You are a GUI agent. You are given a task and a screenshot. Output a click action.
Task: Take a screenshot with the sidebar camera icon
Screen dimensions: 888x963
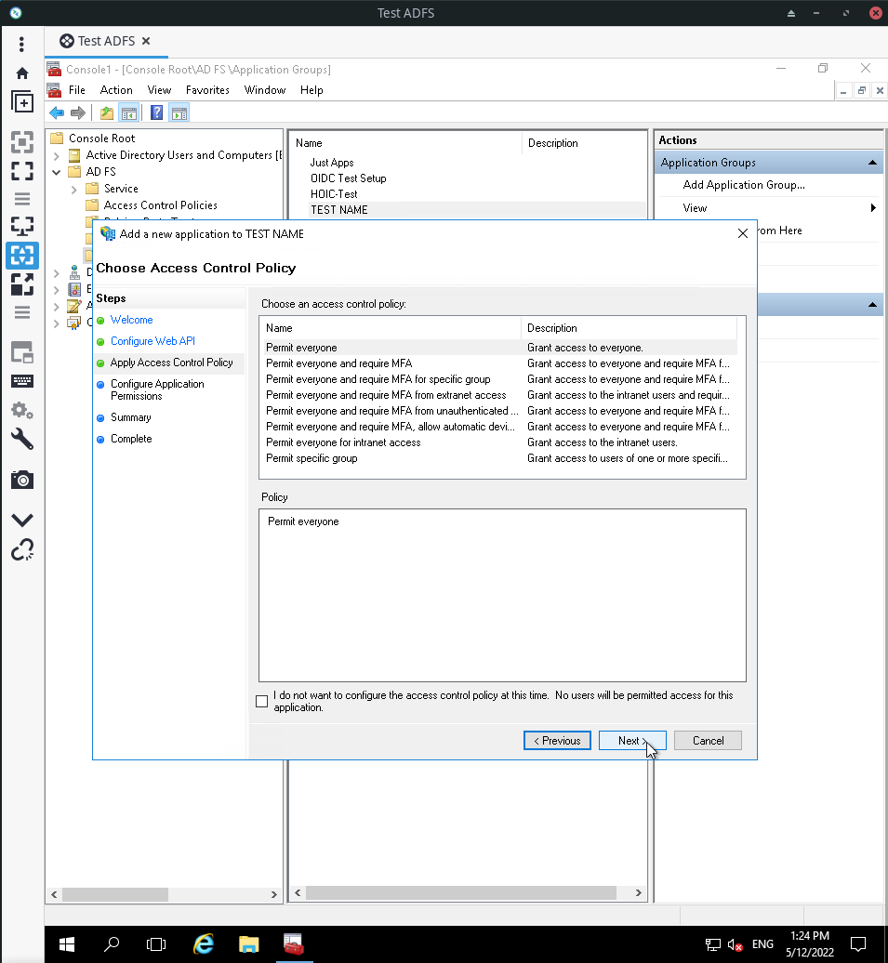coord(22,480)
